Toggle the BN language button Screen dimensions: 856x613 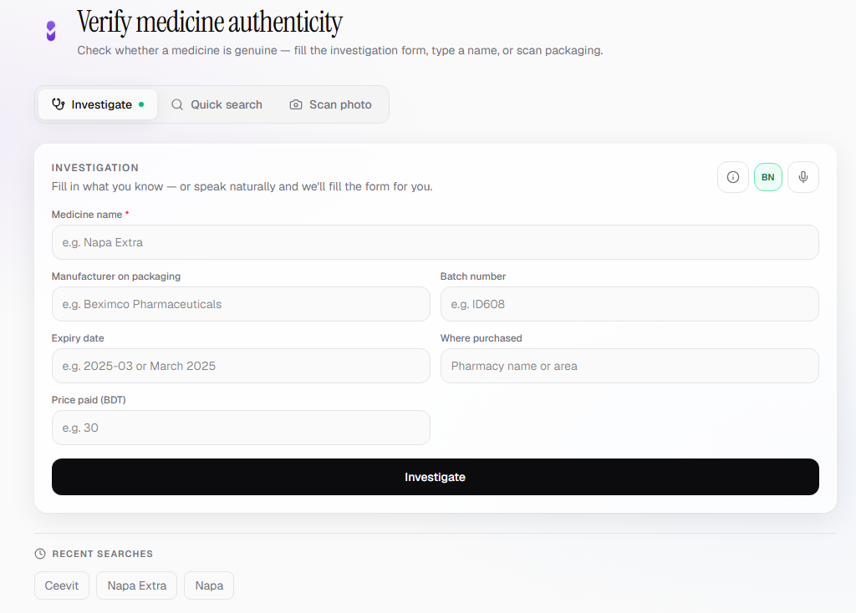[x=767, y=177]
